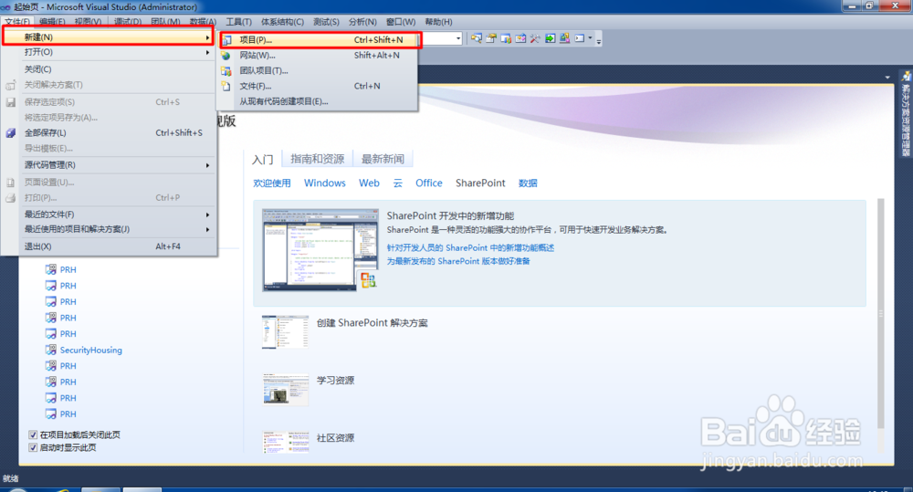Click the Save All icon beside 全部保存(L)

(x=10, y=132)
